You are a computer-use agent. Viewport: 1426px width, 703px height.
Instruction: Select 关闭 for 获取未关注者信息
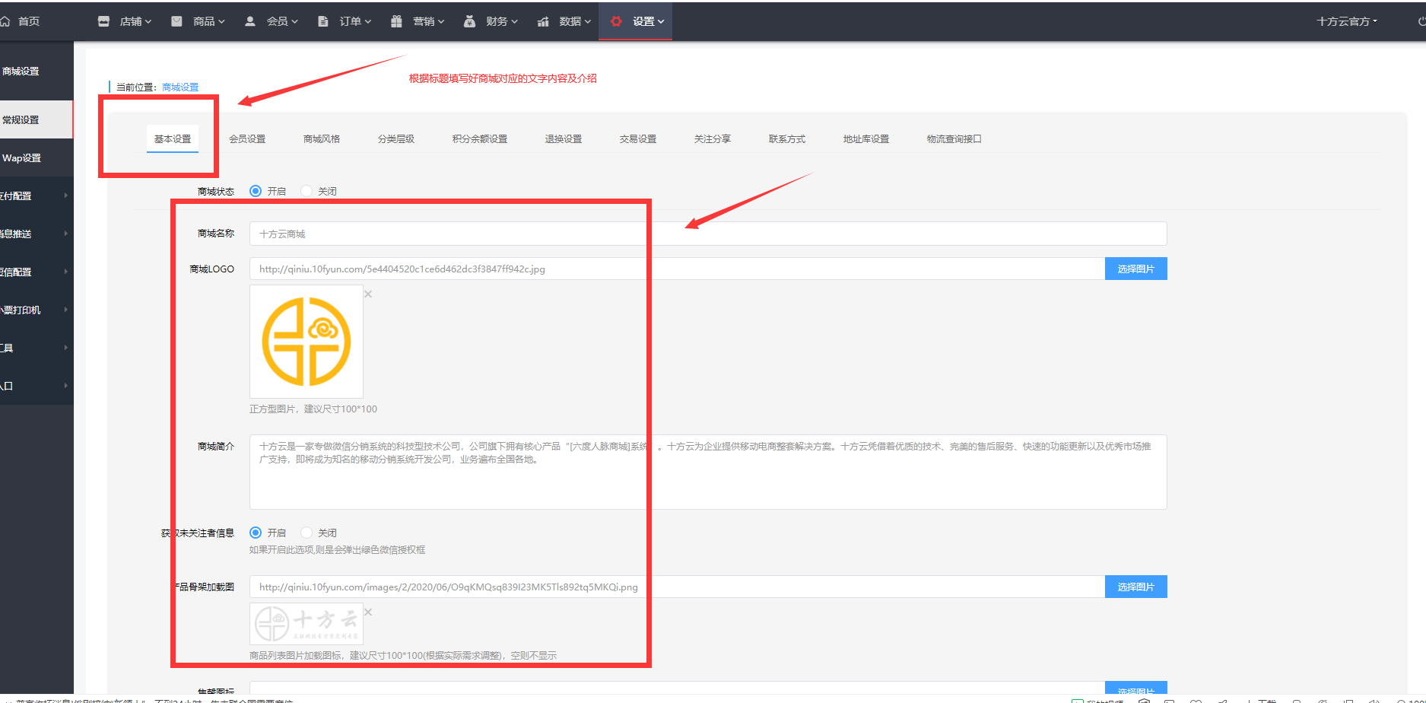306,533
